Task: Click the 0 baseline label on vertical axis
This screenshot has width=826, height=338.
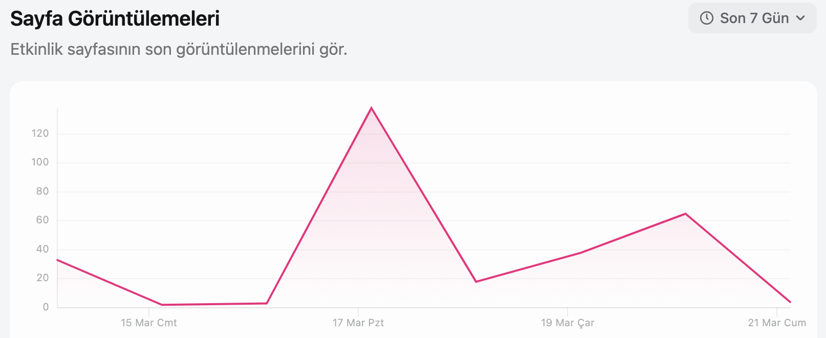Action: (x=46, y=307)
